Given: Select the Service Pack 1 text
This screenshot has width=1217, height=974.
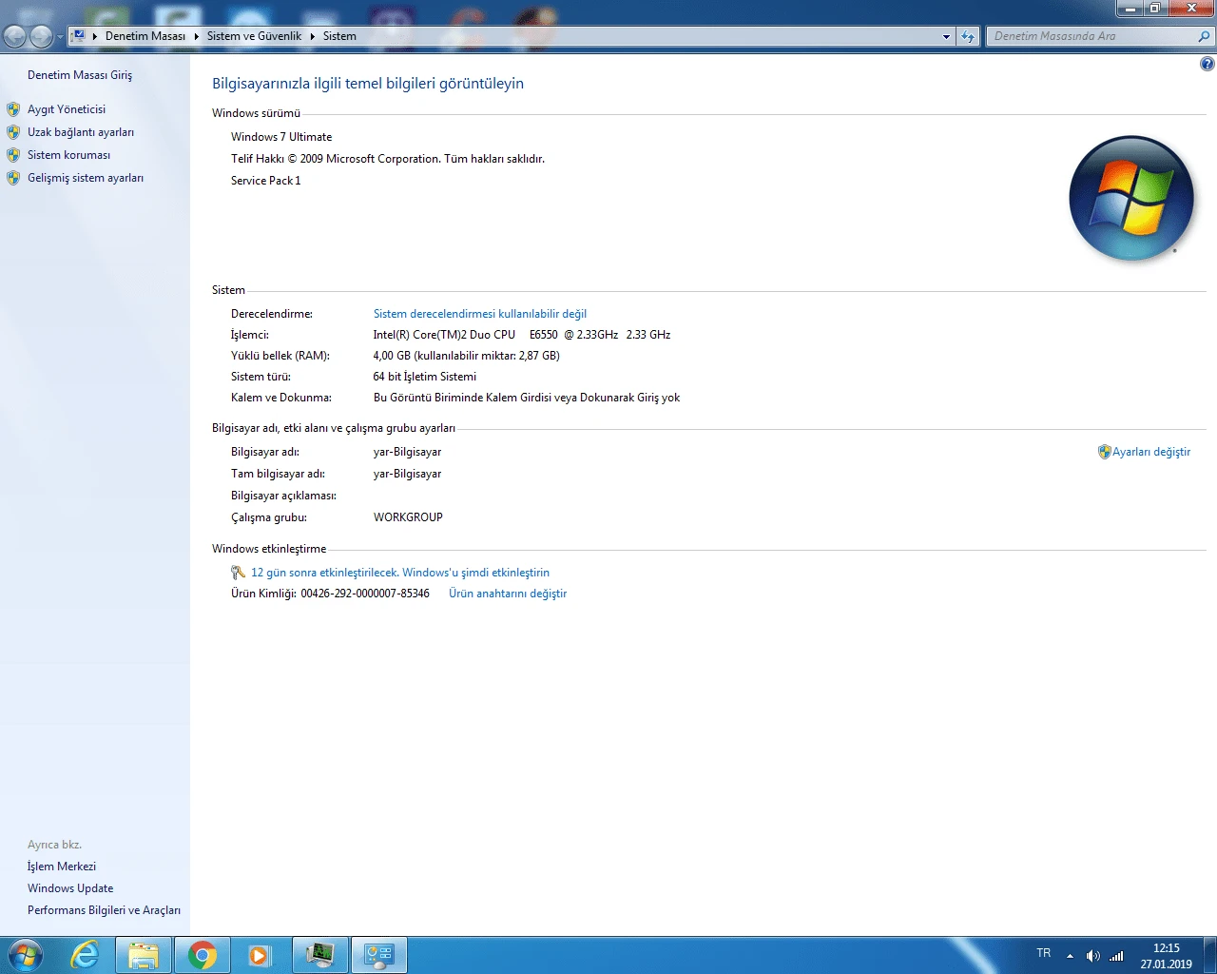Looking at the screenshot, I should 265,181.
